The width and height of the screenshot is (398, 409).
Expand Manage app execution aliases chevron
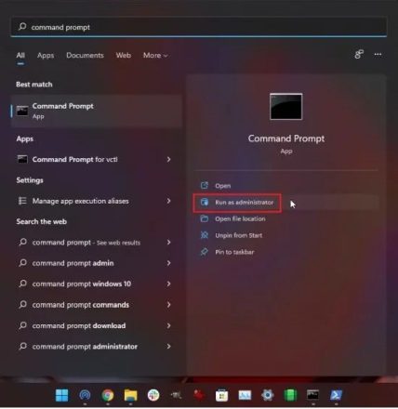[x=168, y=201]
